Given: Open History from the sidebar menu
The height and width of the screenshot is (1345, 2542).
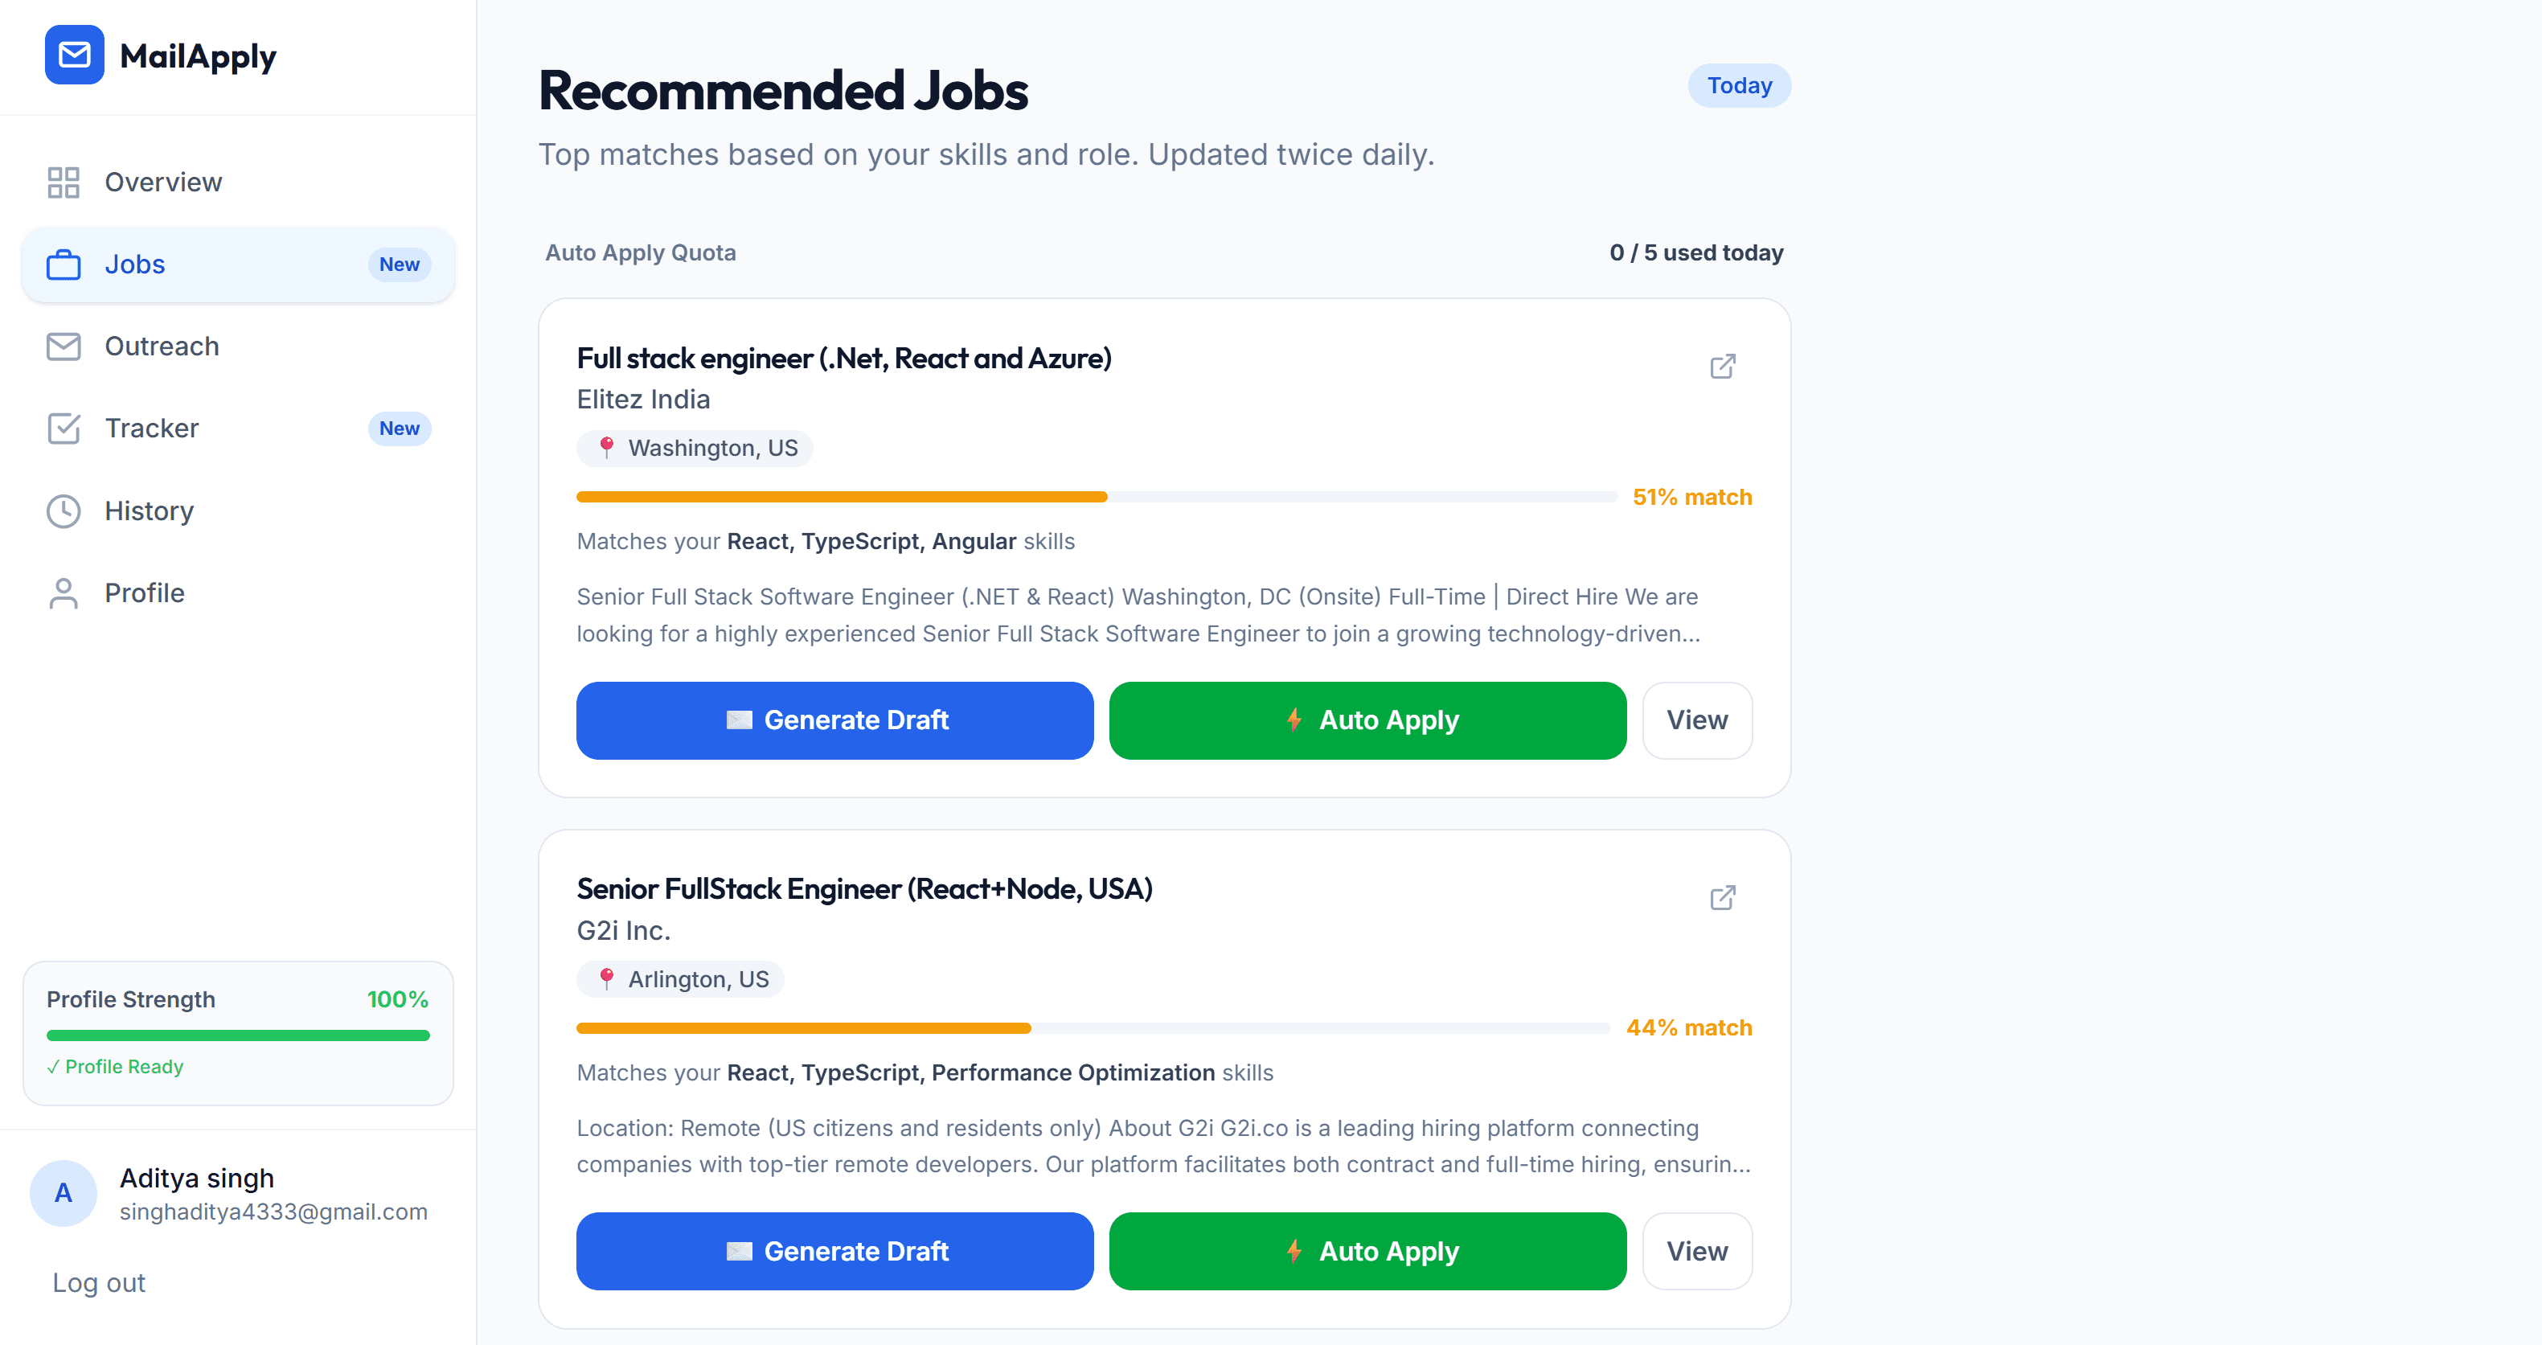Looking at the screenshot, I should tap(148, 511).
